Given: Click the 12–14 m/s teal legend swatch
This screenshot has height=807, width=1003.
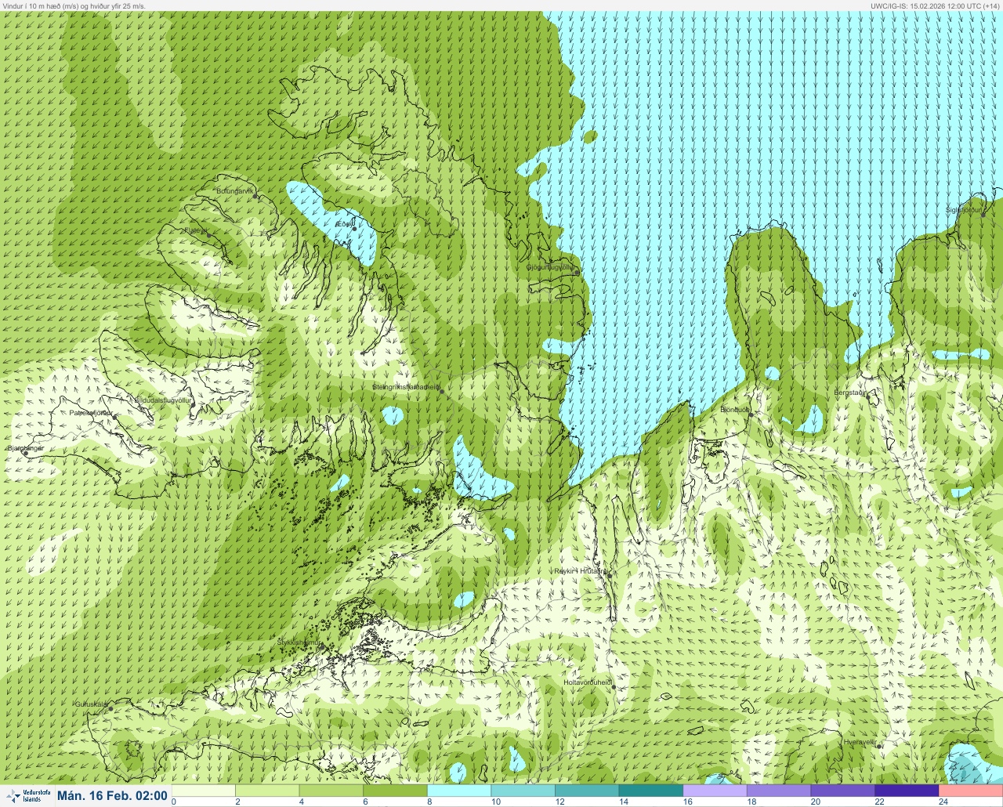Looking at the screenshot, I should click(588, 791).
